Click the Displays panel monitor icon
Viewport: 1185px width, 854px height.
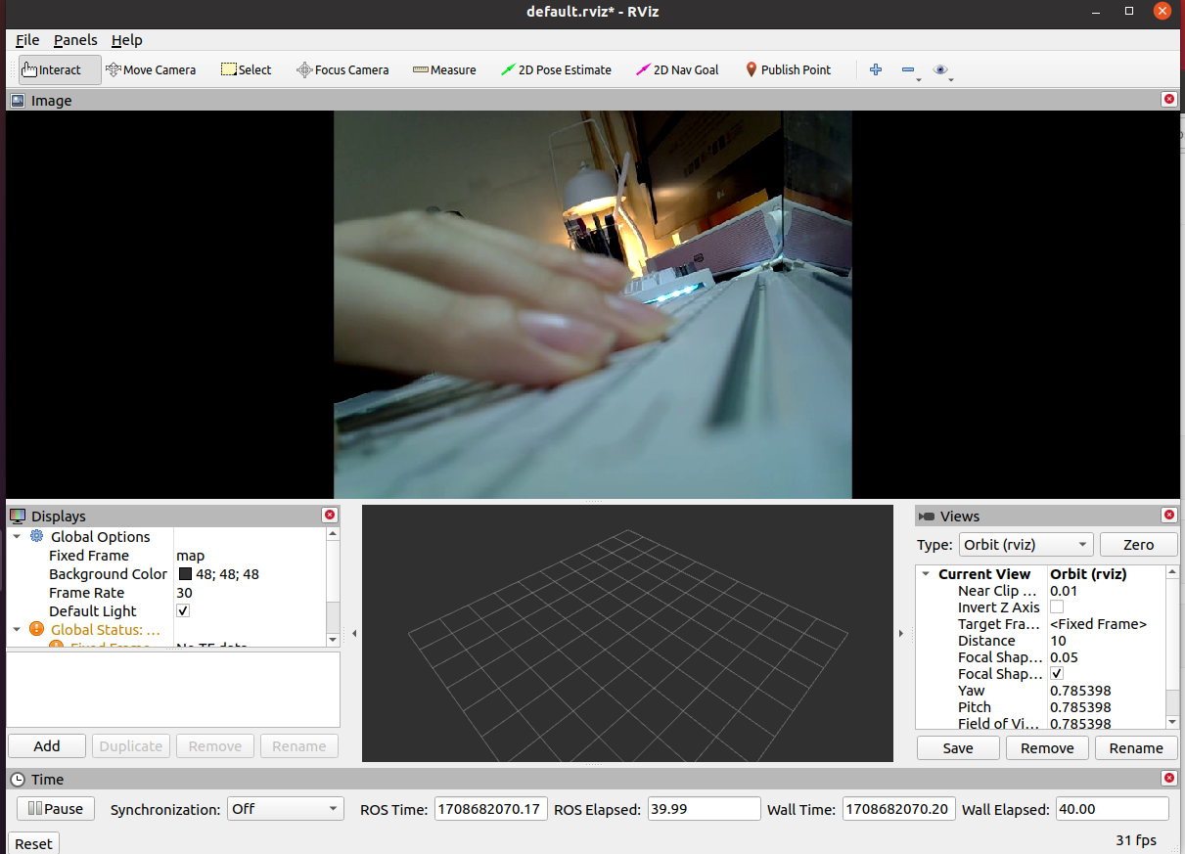[x=18, y=516]
